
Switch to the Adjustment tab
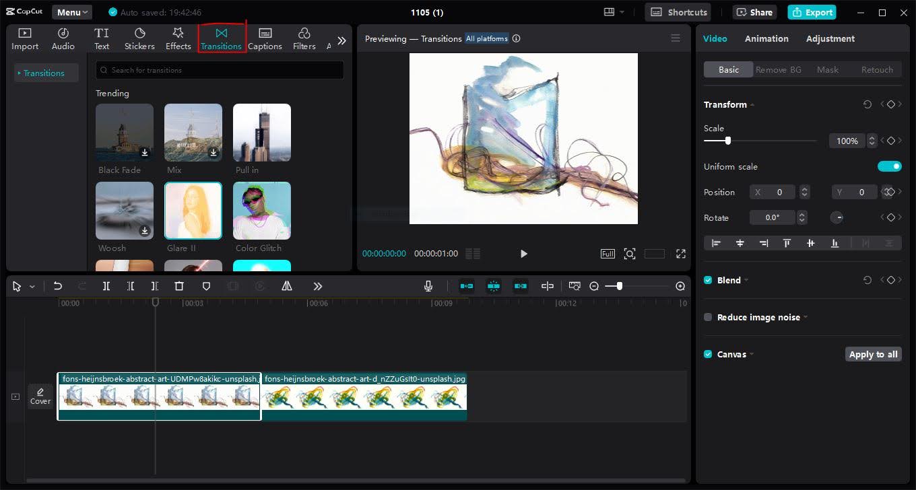tap(830, 38)
